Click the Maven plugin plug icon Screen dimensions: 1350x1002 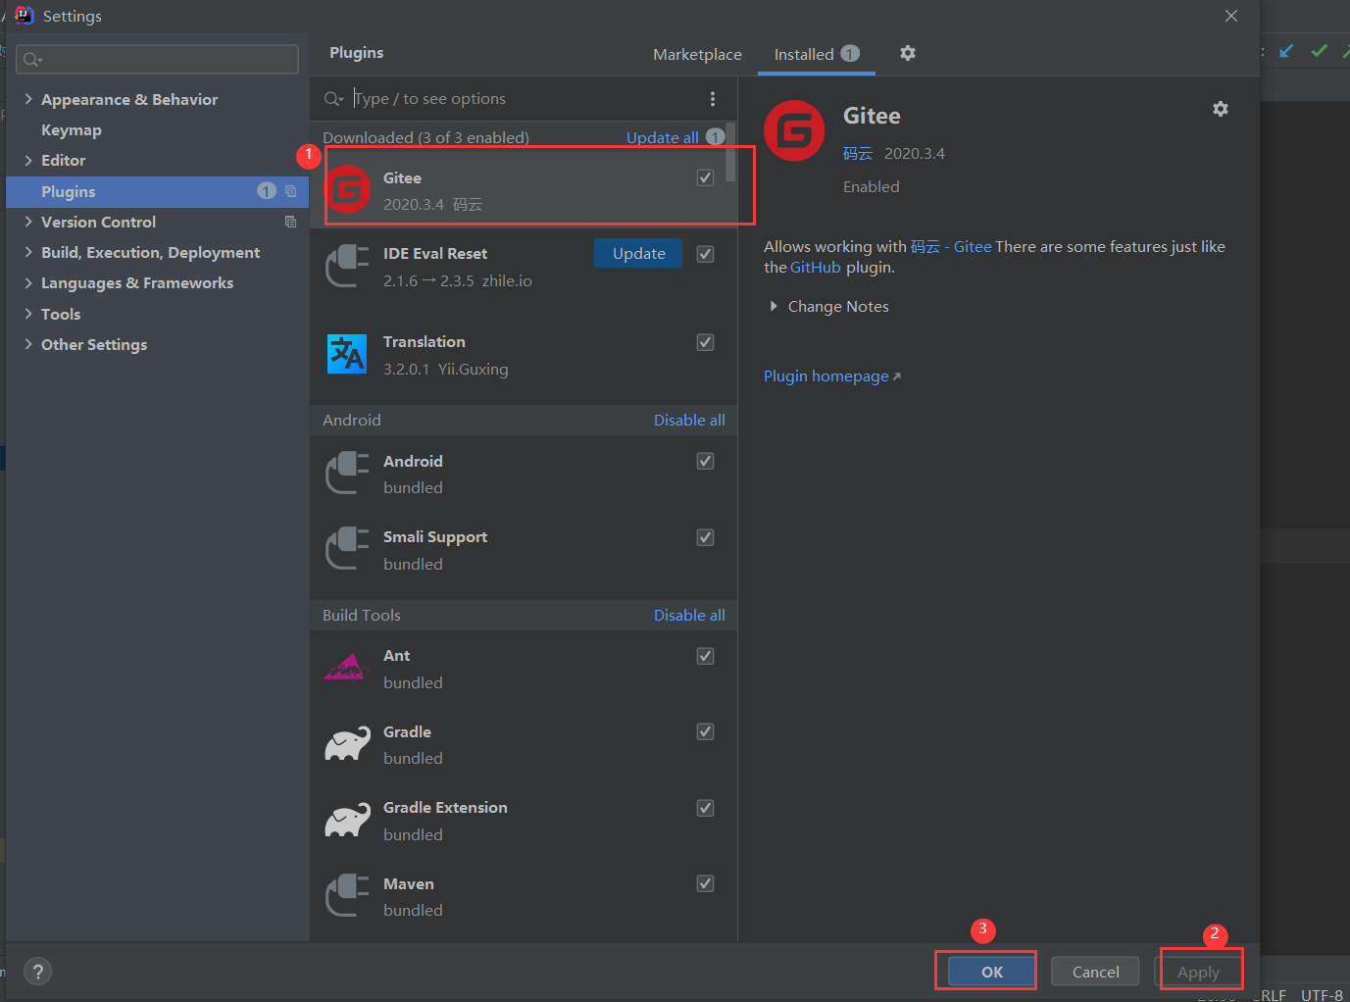point(348,895)
